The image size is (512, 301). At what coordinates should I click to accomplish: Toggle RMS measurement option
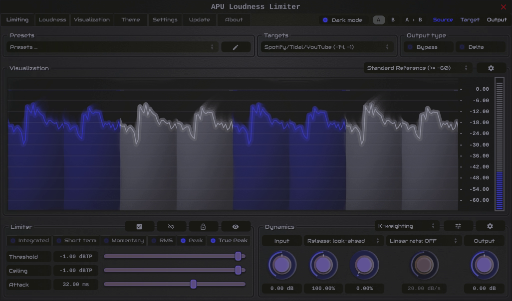point(162,241)
